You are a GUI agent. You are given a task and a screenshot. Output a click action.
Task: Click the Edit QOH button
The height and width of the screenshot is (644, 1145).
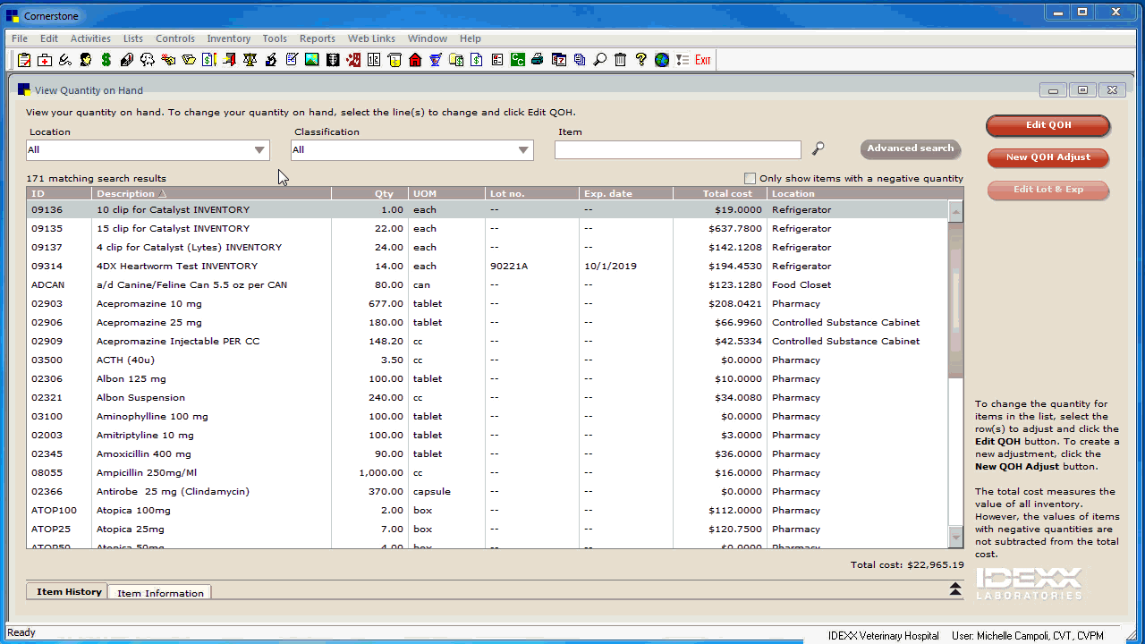(1047, 125)
